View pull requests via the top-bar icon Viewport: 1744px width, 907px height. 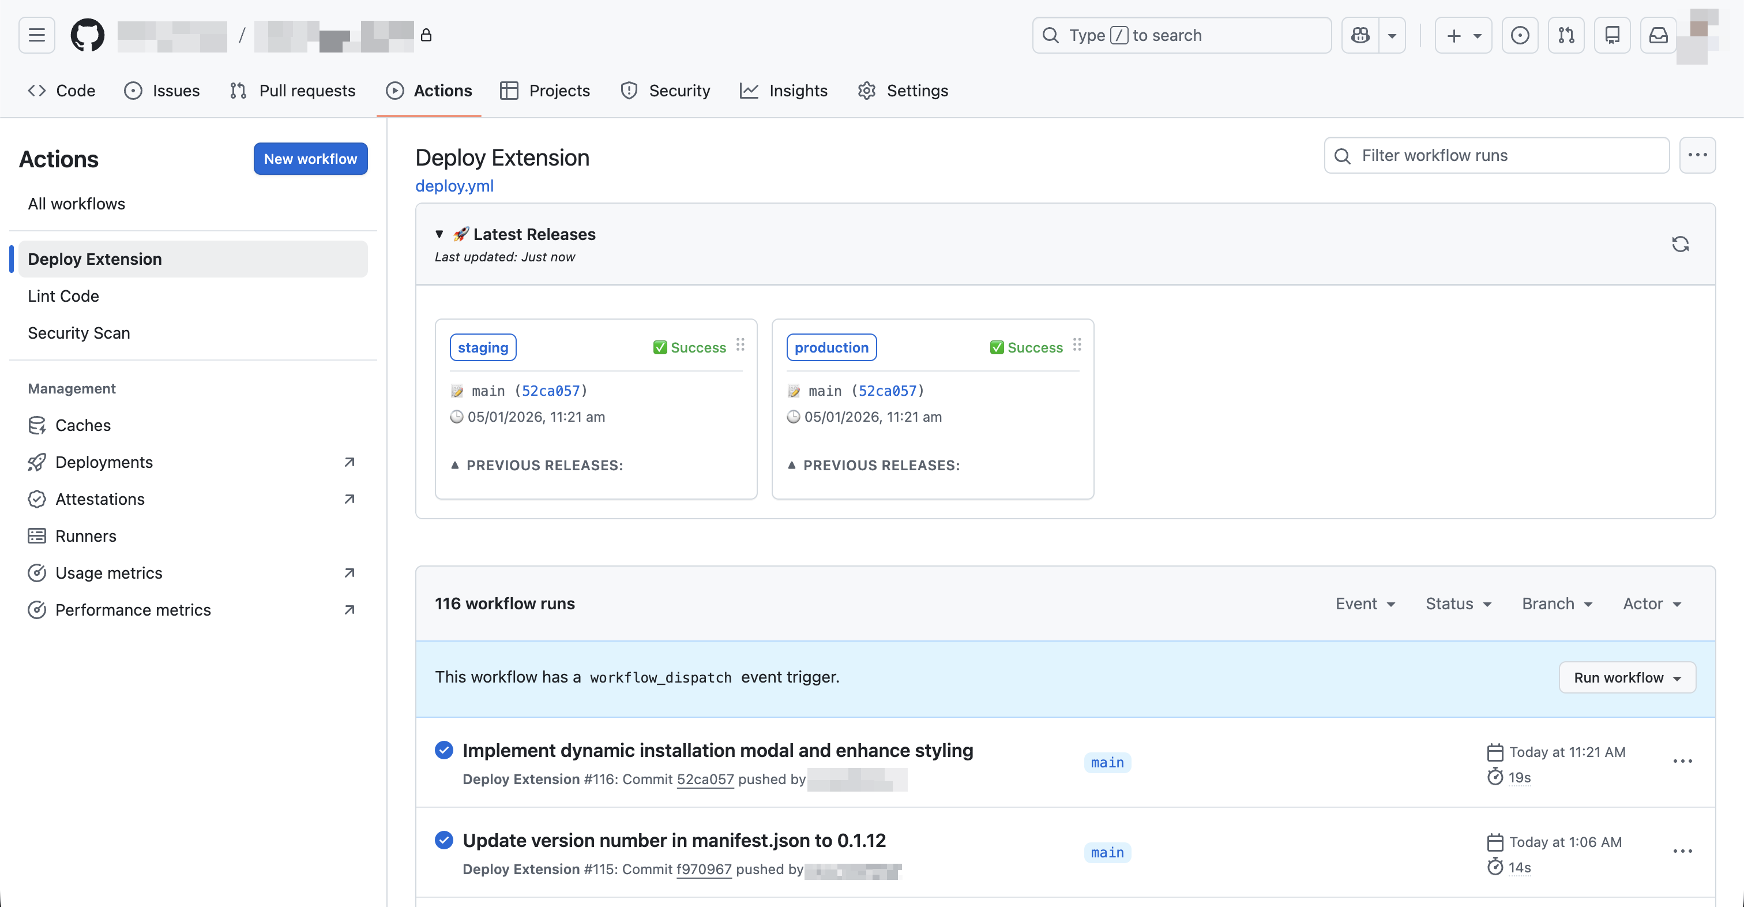pyautogui.click(x=1566, y=35)
